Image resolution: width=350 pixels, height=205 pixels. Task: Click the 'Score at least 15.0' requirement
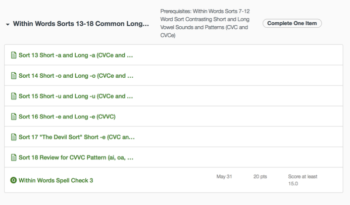click(302, 180)
